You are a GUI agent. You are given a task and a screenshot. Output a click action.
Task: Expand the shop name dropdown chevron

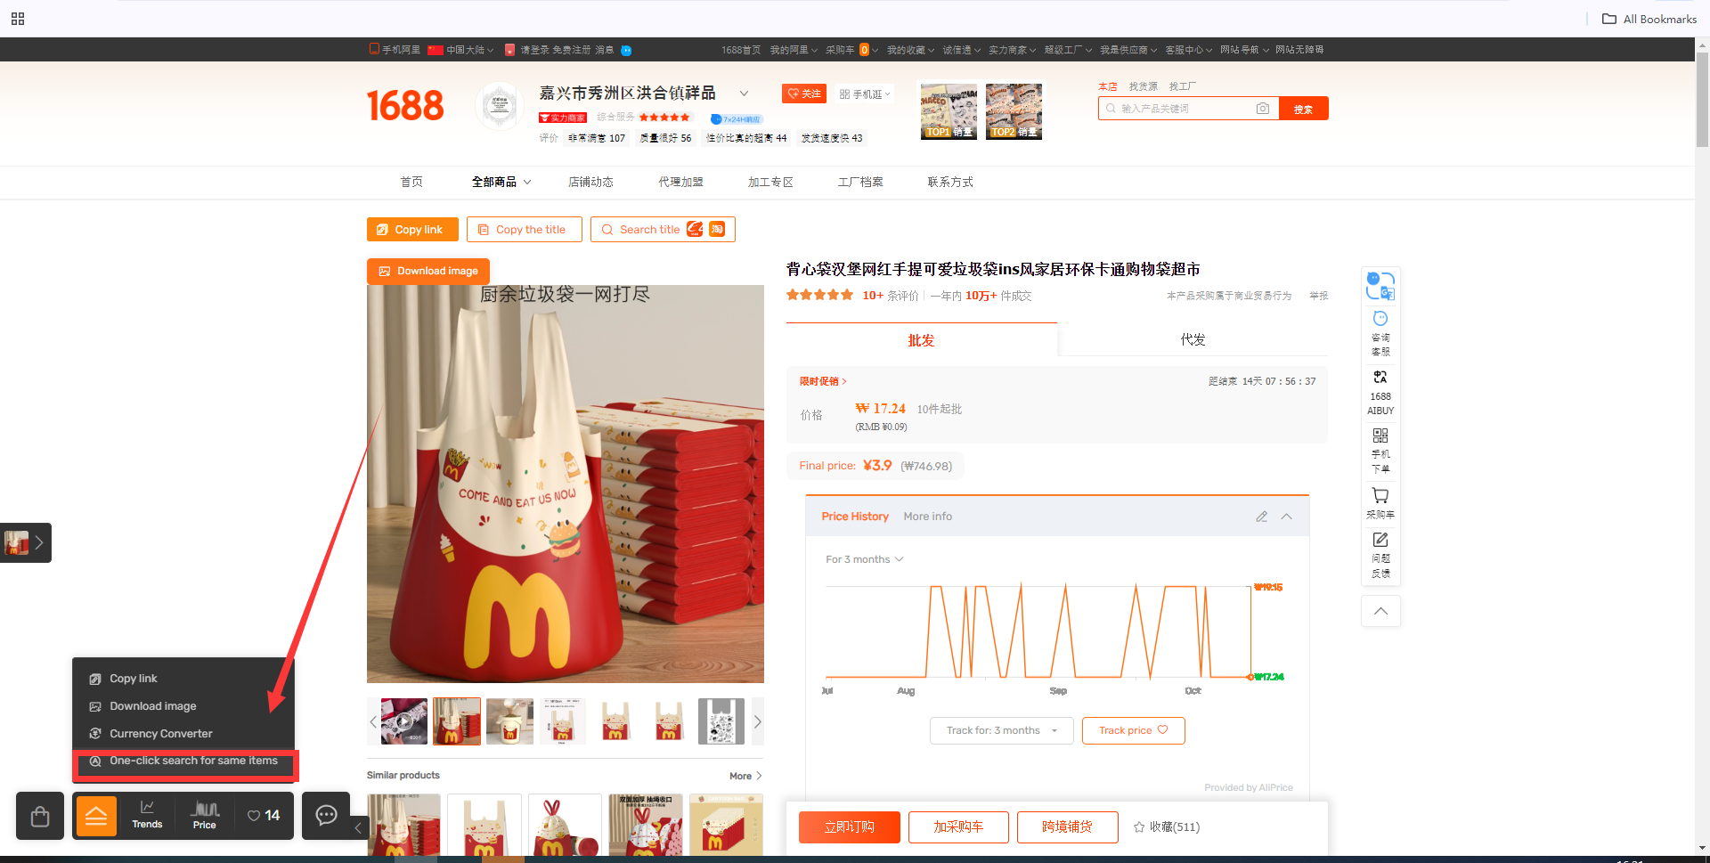[x=744, y=94]
